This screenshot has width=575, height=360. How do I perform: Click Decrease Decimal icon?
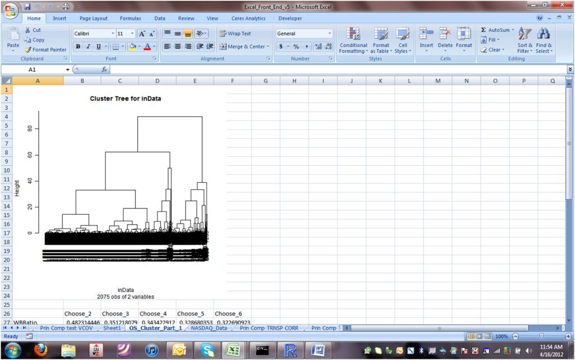pyautogui.click(x=328, y=47)
